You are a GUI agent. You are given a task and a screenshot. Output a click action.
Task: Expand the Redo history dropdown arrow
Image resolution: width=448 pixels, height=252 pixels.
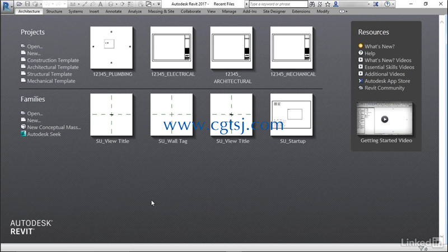(64, 4)
